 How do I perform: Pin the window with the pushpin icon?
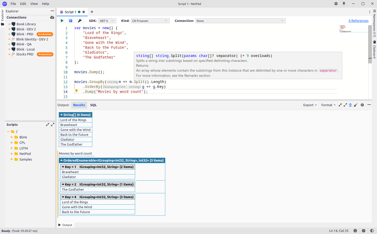pos(344,4)
